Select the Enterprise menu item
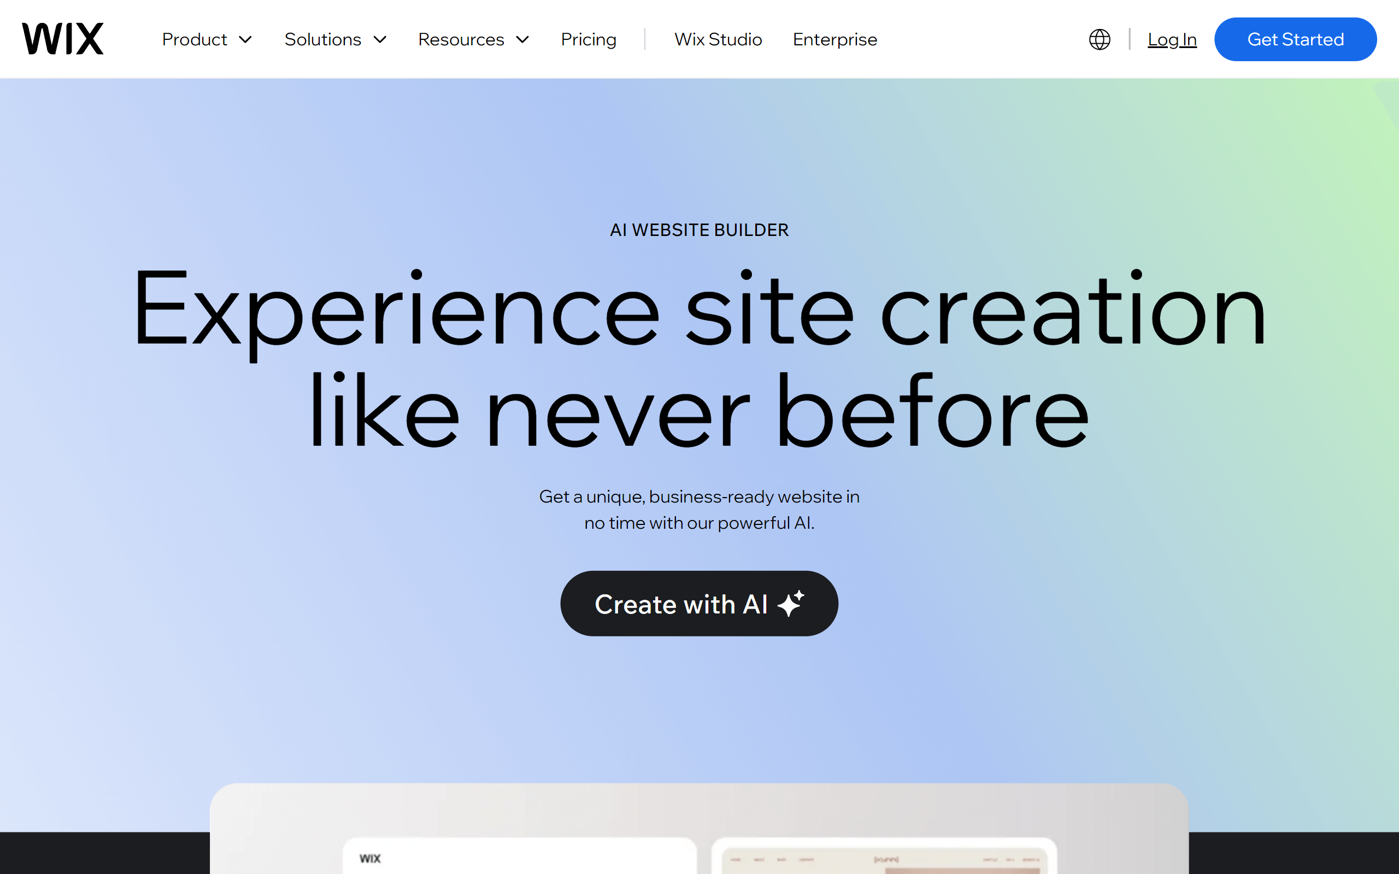The image size is (1399, 874). tap(834, 38)
